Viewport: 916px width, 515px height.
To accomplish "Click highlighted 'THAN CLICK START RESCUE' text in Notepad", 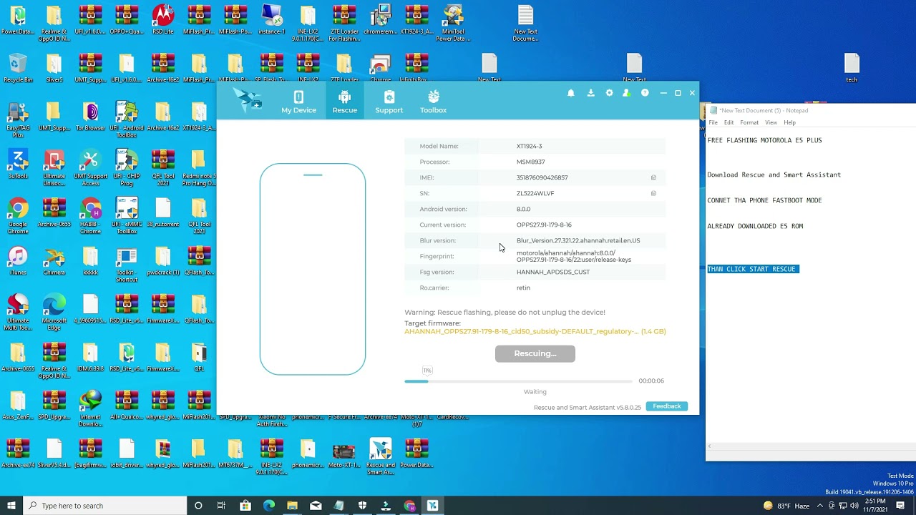I will [x=753, y=269].
